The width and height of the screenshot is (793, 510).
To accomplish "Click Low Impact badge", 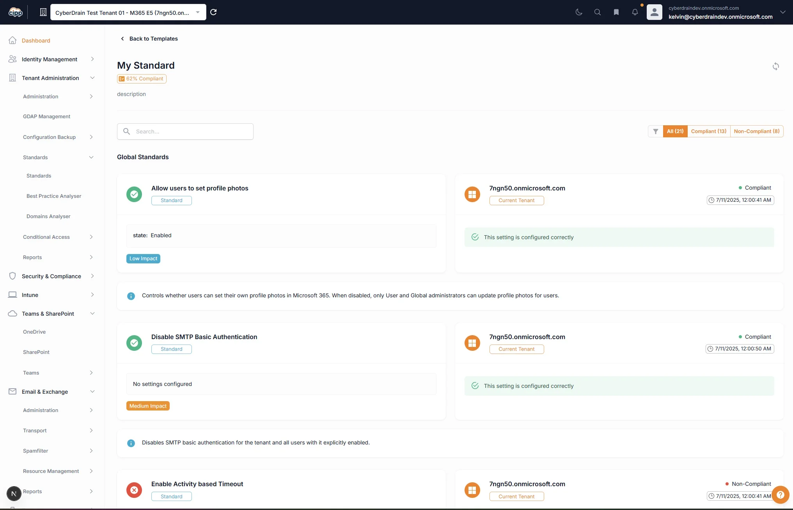I will (x=143, y=259).
